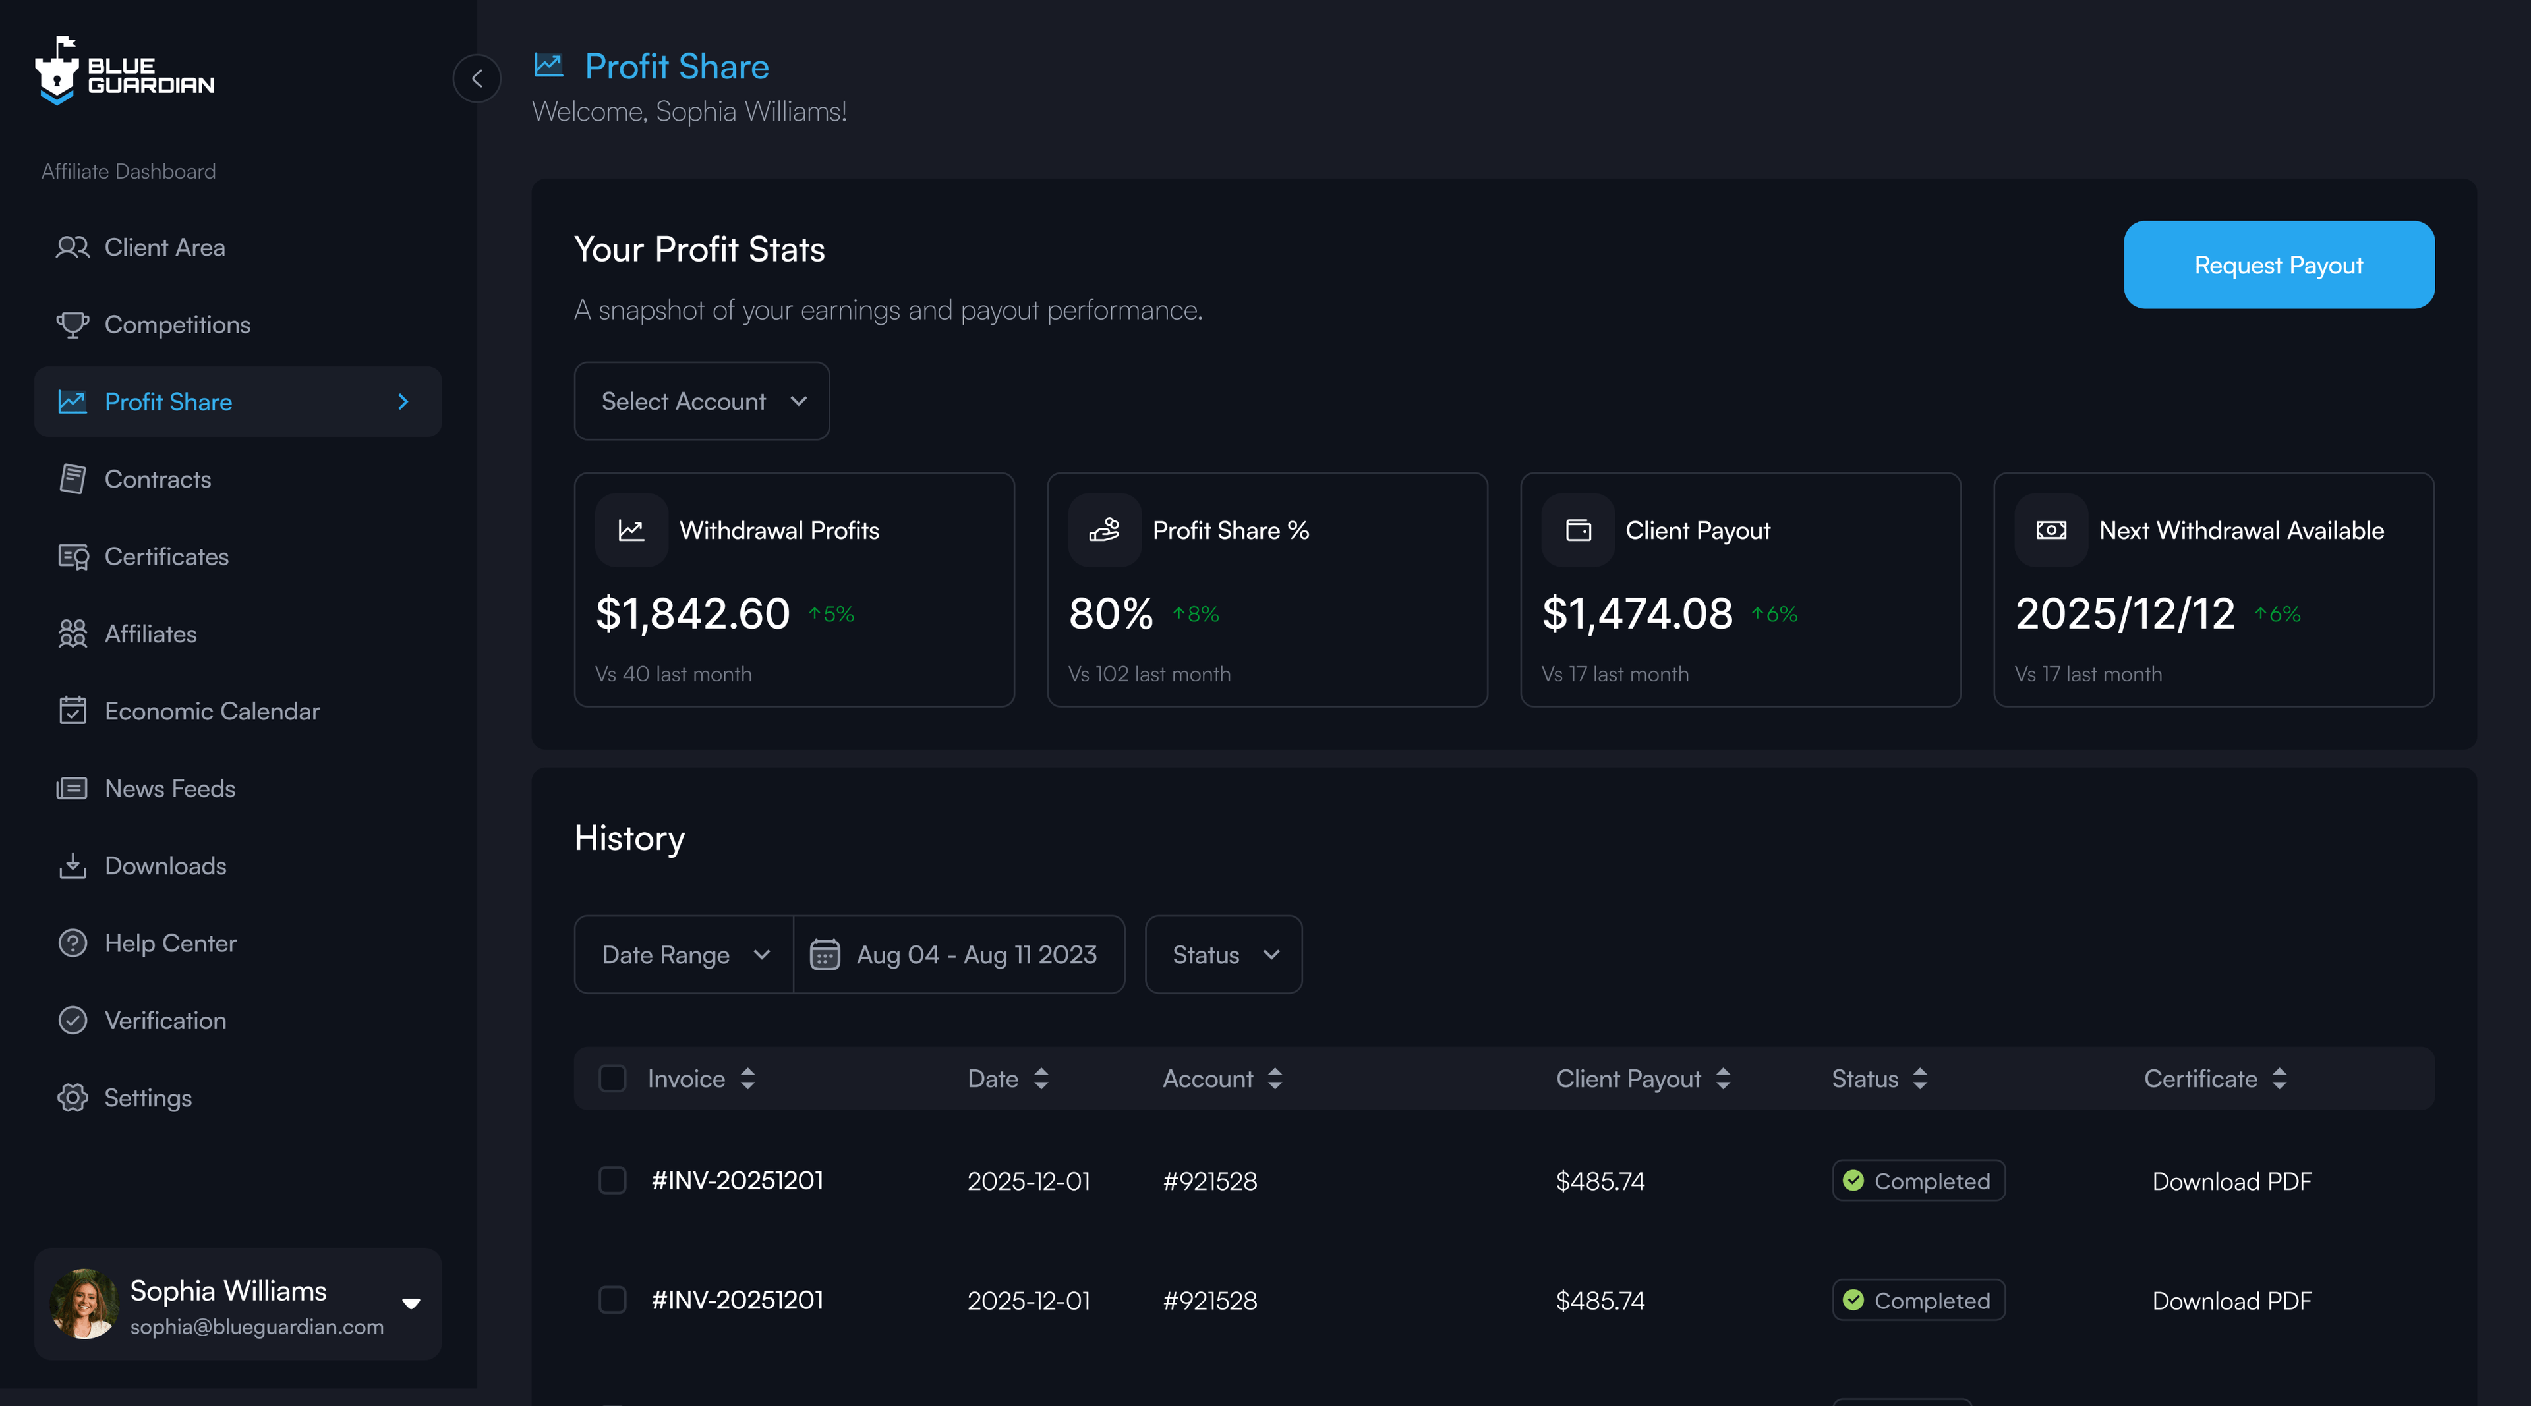Click the Verification checkmark icon

pos(73,1020)
